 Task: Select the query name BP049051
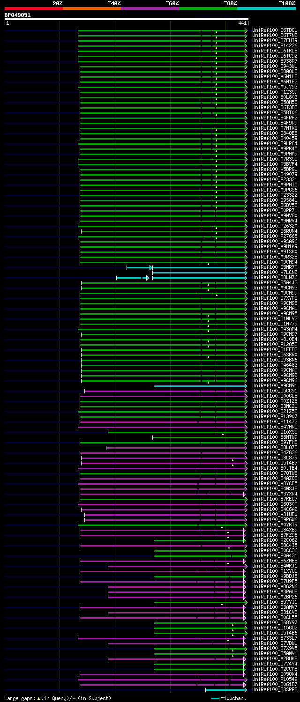tap(18, 15)
